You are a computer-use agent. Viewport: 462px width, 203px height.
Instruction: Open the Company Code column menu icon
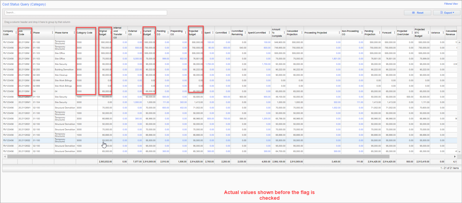tap(16, 33)
